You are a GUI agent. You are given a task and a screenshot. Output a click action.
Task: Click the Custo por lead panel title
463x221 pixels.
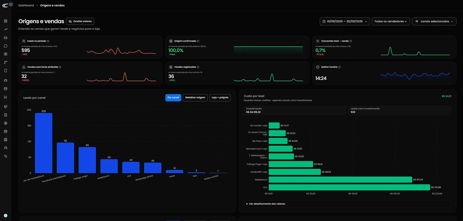(254, 96)
